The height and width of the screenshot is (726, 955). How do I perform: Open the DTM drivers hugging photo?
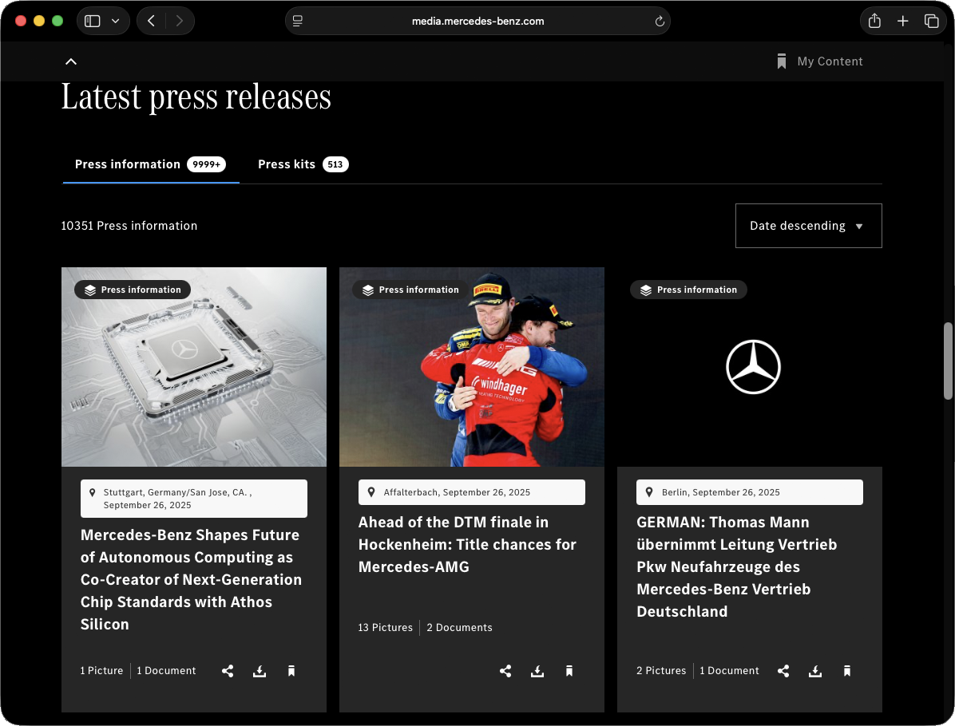click(471, 367)
